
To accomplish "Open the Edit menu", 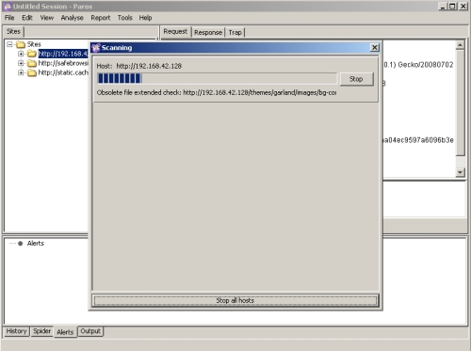I will point(27,18).
